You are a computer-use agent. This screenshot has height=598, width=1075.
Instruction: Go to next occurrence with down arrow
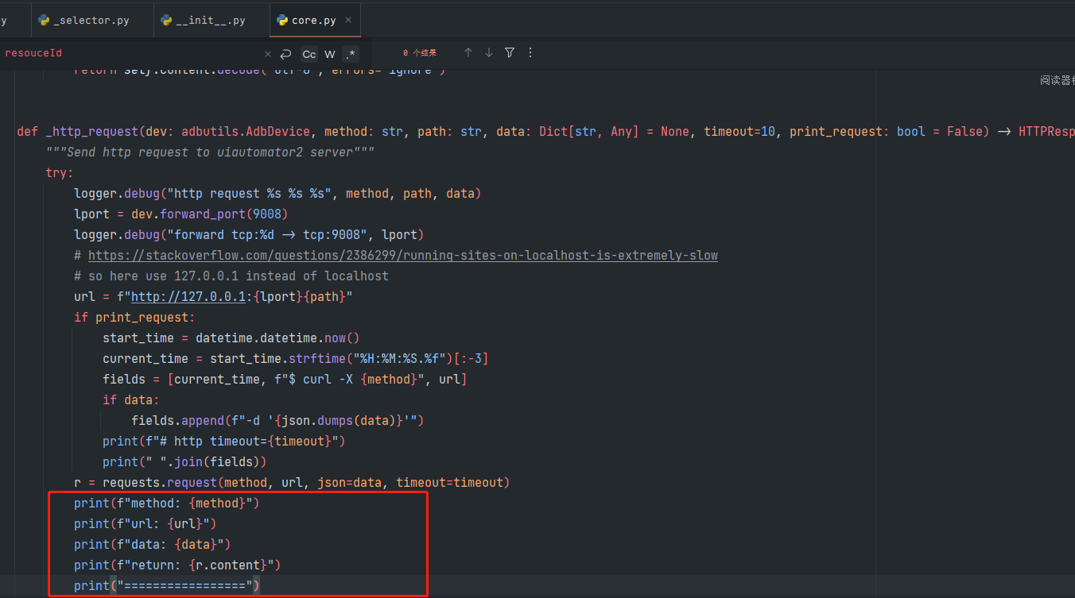(x=489, y=52)
